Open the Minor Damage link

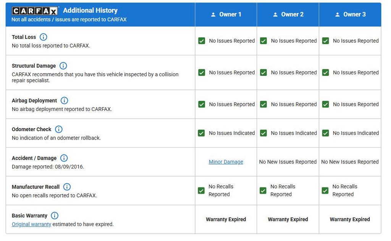coord(226,162)
